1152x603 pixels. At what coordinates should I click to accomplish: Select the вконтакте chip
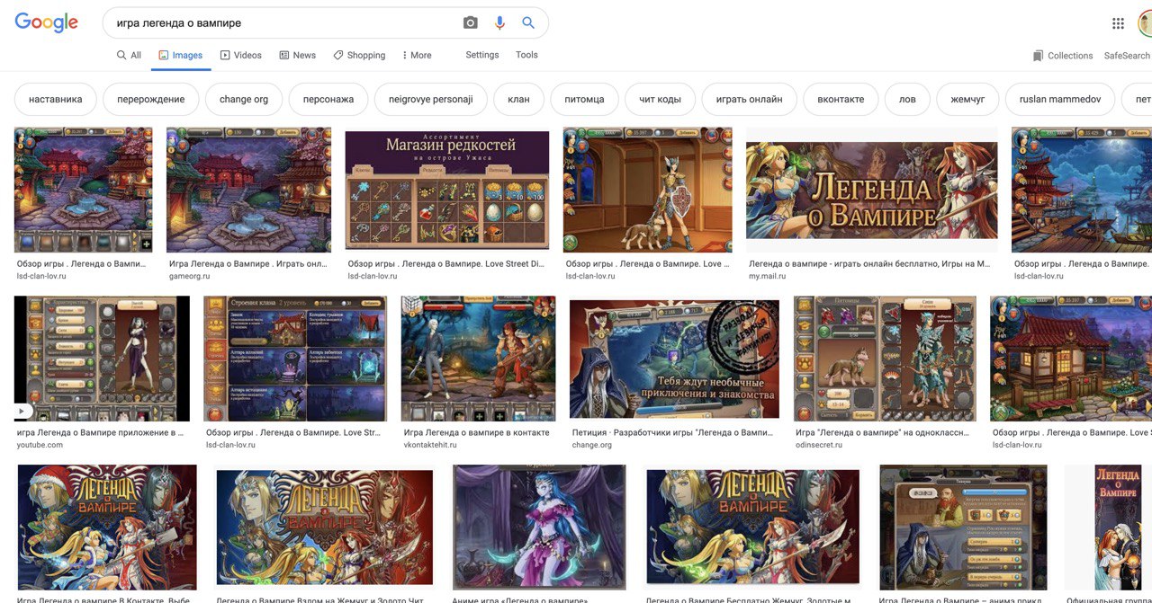coord(841,100)
